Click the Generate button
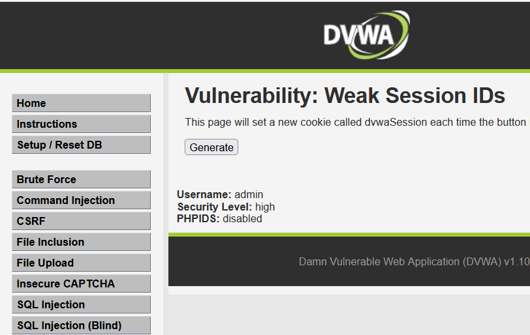 click(211, 147)
